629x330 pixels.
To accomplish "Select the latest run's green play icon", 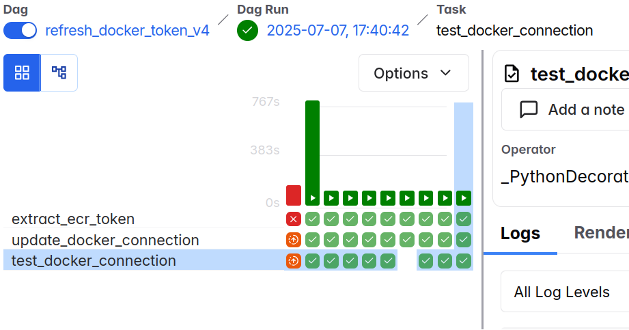I will pos(464,198).
